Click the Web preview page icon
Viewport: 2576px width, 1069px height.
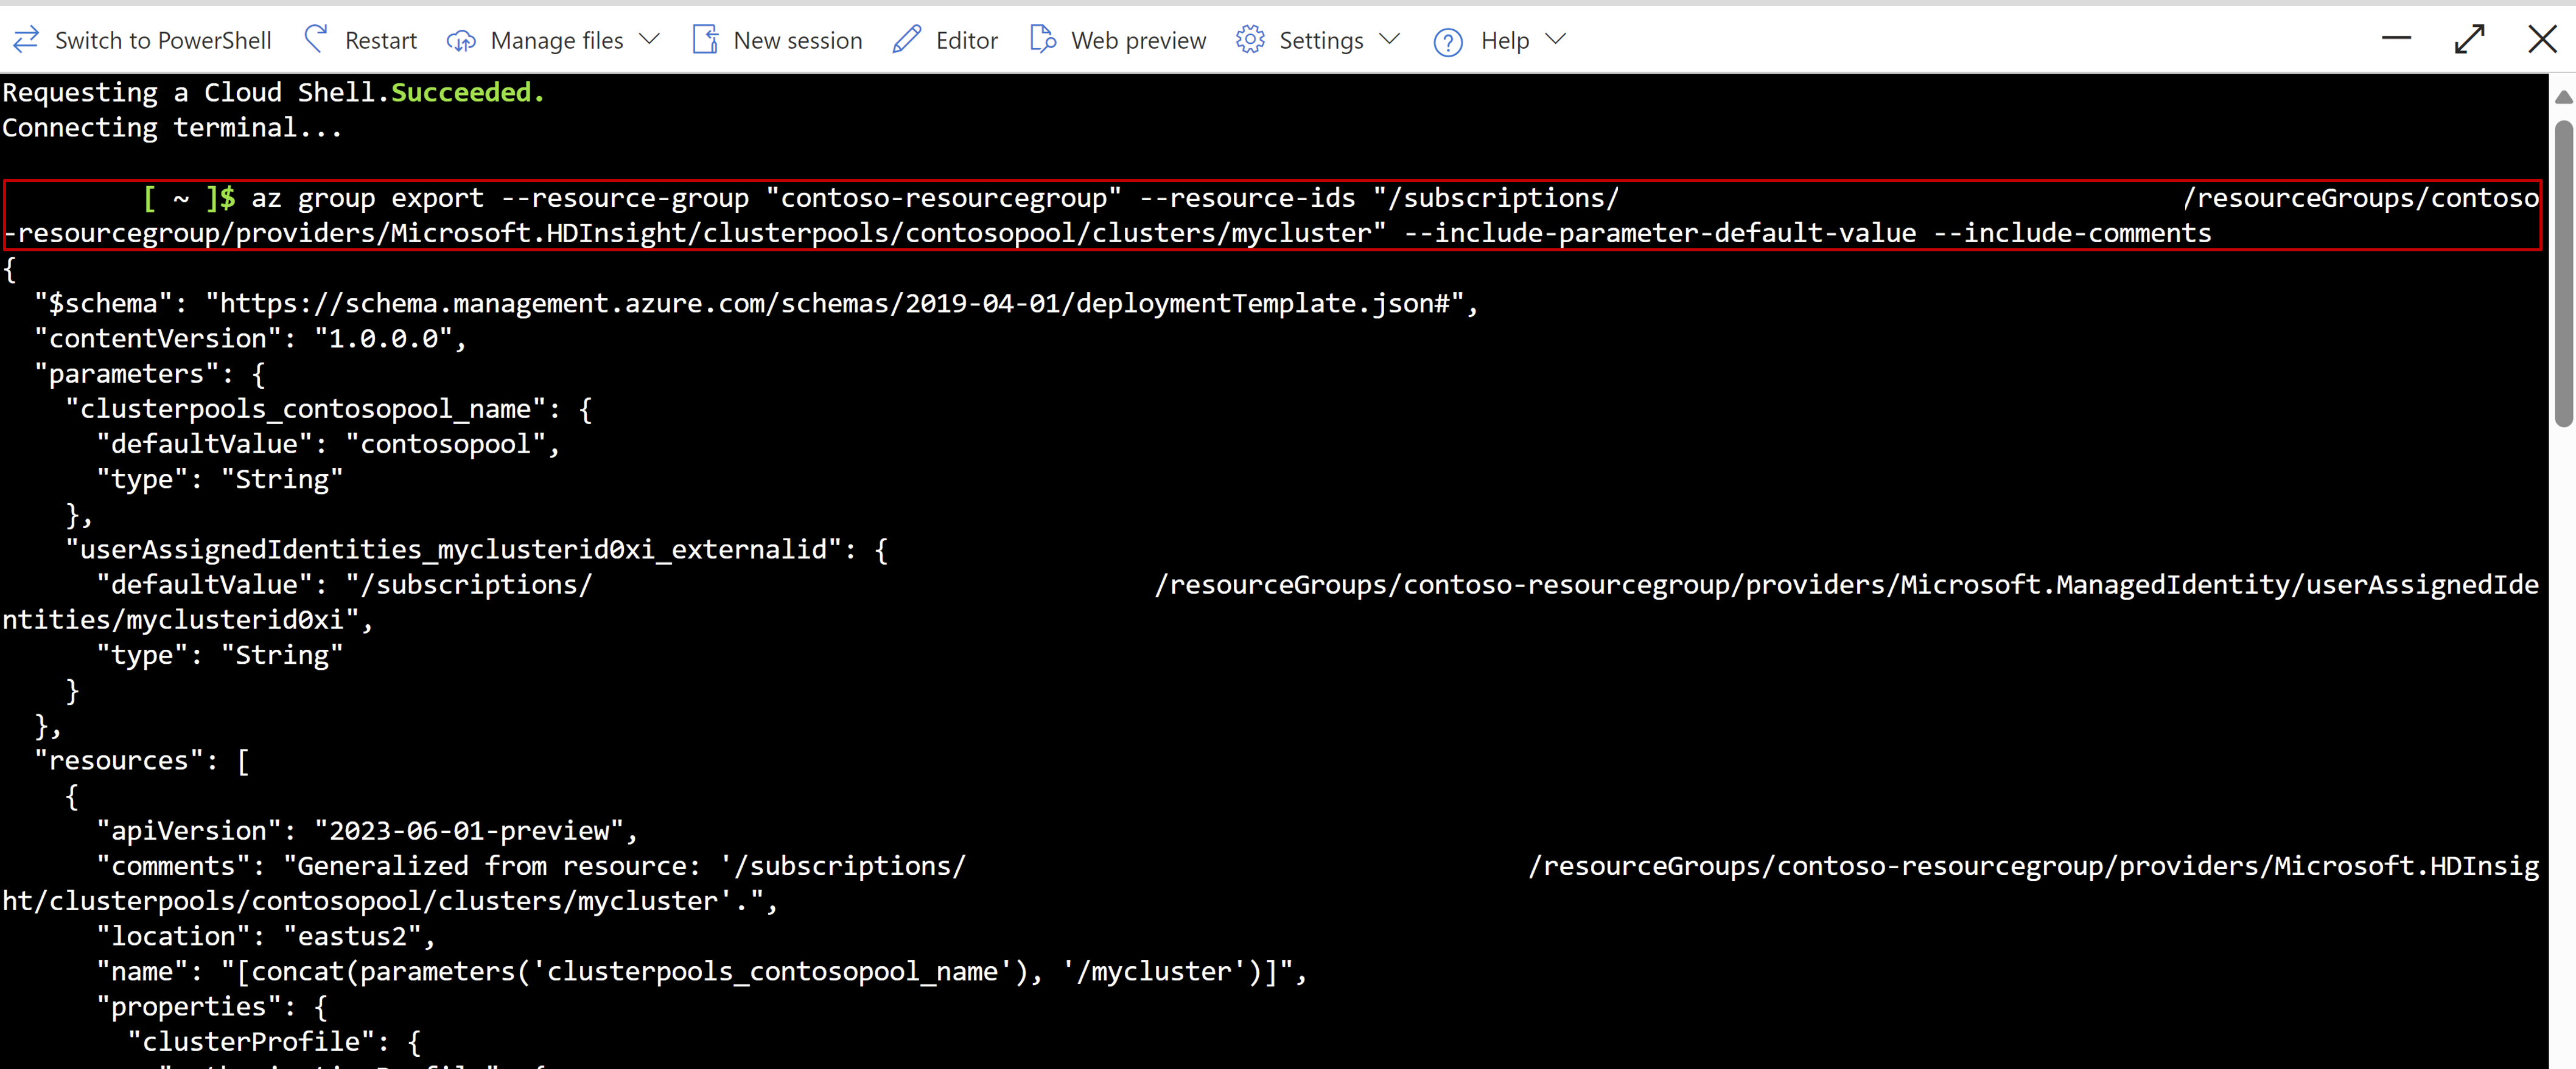(x=1042, y=40)
